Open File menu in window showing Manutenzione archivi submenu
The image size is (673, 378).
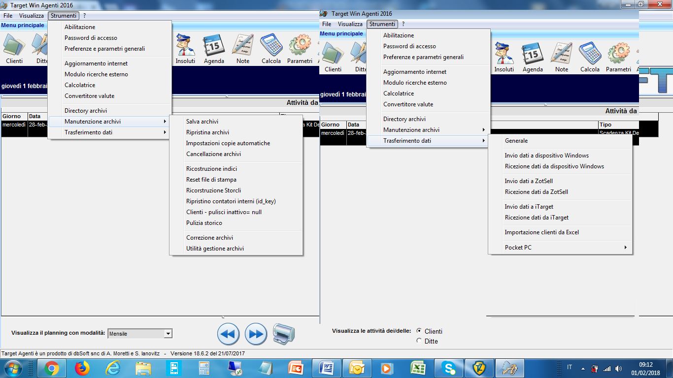pos(8,16)
